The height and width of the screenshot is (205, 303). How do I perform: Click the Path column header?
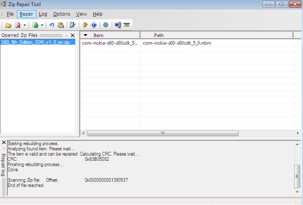point(217,35)
